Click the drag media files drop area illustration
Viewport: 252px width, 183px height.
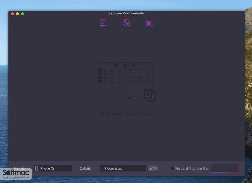click(x=126, y=82)
